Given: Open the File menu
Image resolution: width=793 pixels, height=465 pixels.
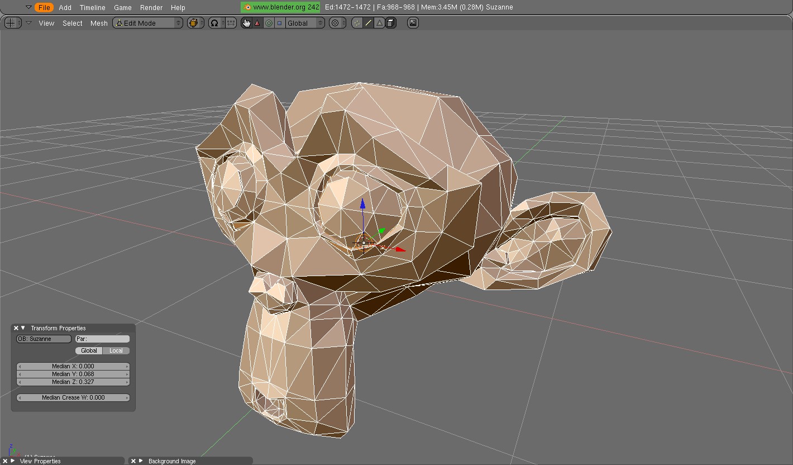Looking at the screenshot, I should [x=44, y=7].
